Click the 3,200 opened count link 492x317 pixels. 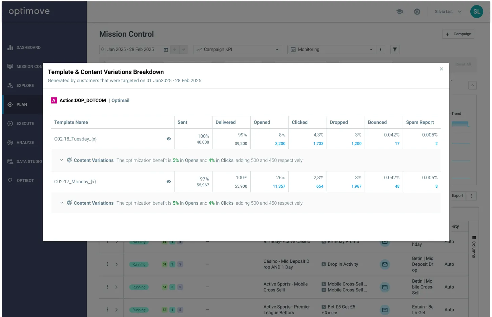(280, 144)
